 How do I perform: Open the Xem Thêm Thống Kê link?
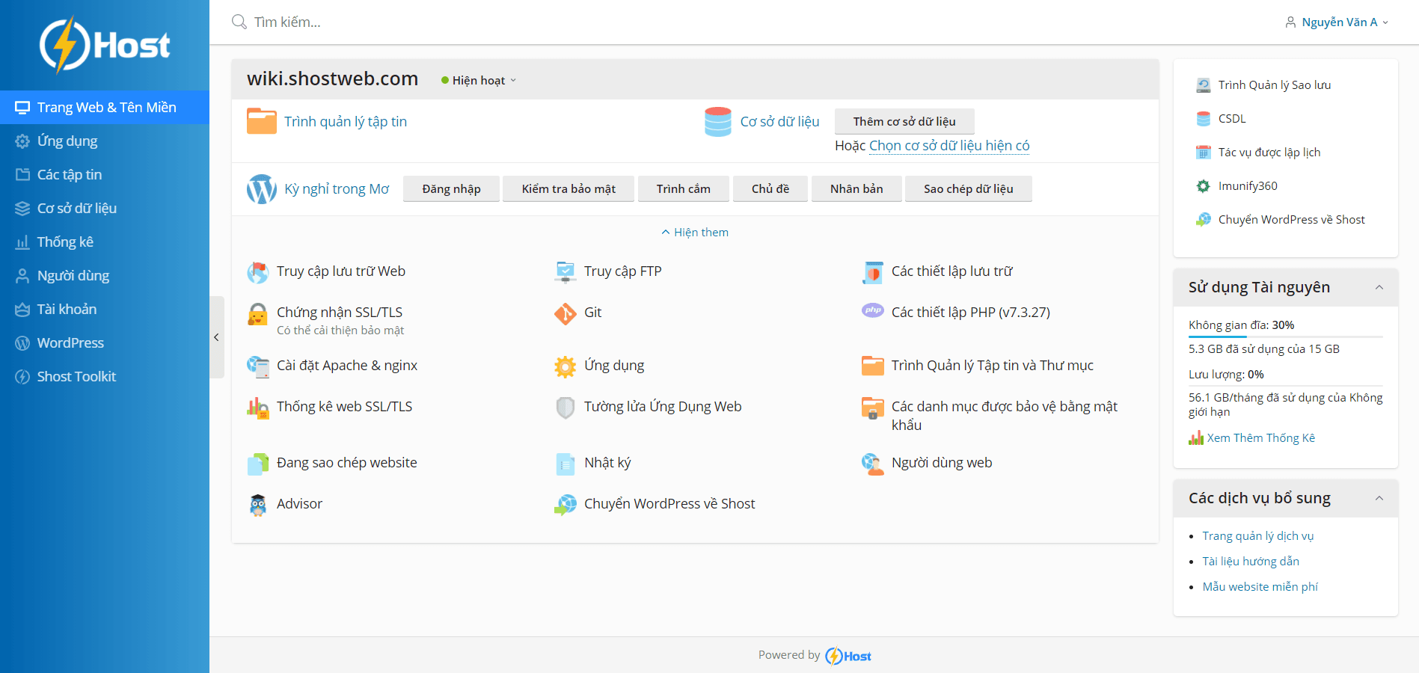click(x=1260, y=438)
